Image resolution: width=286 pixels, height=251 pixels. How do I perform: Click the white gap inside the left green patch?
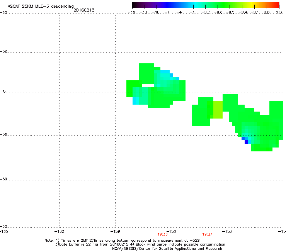(x=148, y=85)
